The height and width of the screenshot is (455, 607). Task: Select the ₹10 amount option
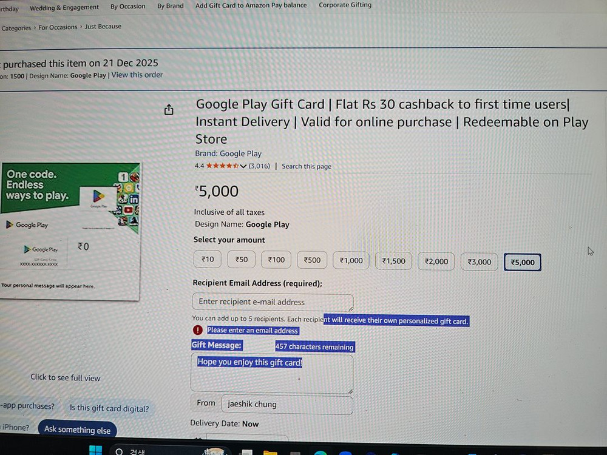tap(208, 259)
